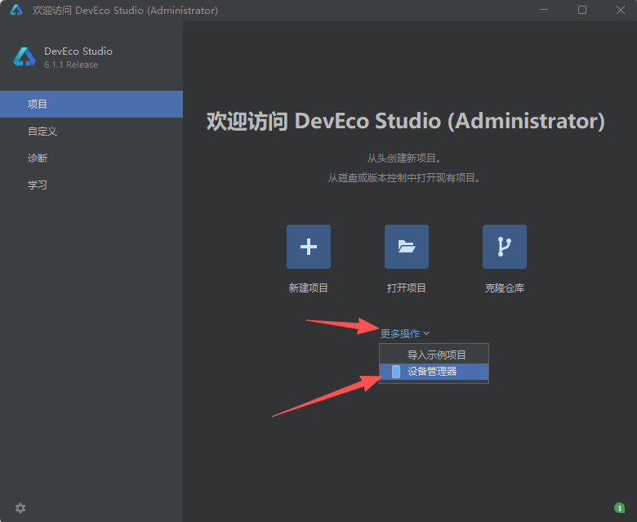Click the Clone Repository branch icon
This screenshot has height=522, width=637.
tap(504, 247)
